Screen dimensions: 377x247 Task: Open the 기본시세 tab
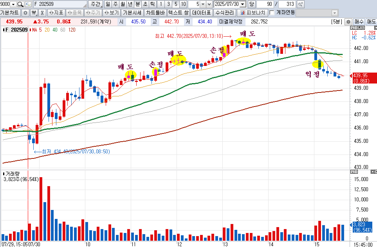[132, 13]
